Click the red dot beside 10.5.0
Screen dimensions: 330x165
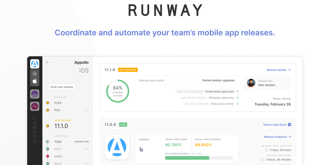(48, 156)
